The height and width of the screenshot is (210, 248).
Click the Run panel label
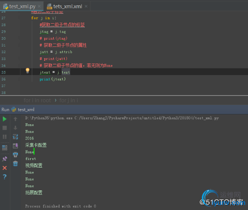5,109
